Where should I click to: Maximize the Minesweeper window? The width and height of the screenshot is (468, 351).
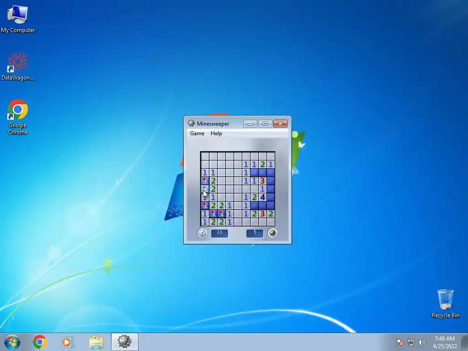[x=265, y=123]
